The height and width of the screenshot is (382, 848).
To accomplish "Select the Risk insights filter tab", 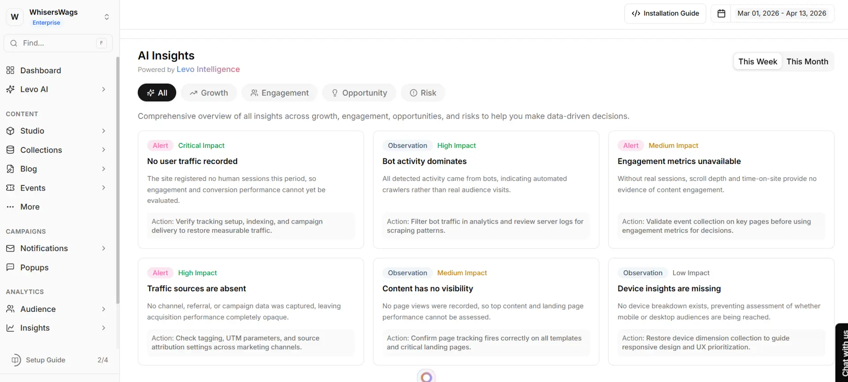I will tap(423, 93).
